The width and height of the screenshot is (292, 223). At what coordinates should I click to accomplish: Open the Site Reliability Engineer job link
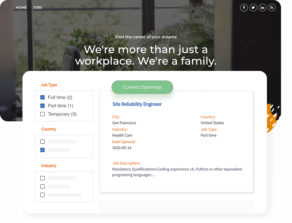click(137, 104)
